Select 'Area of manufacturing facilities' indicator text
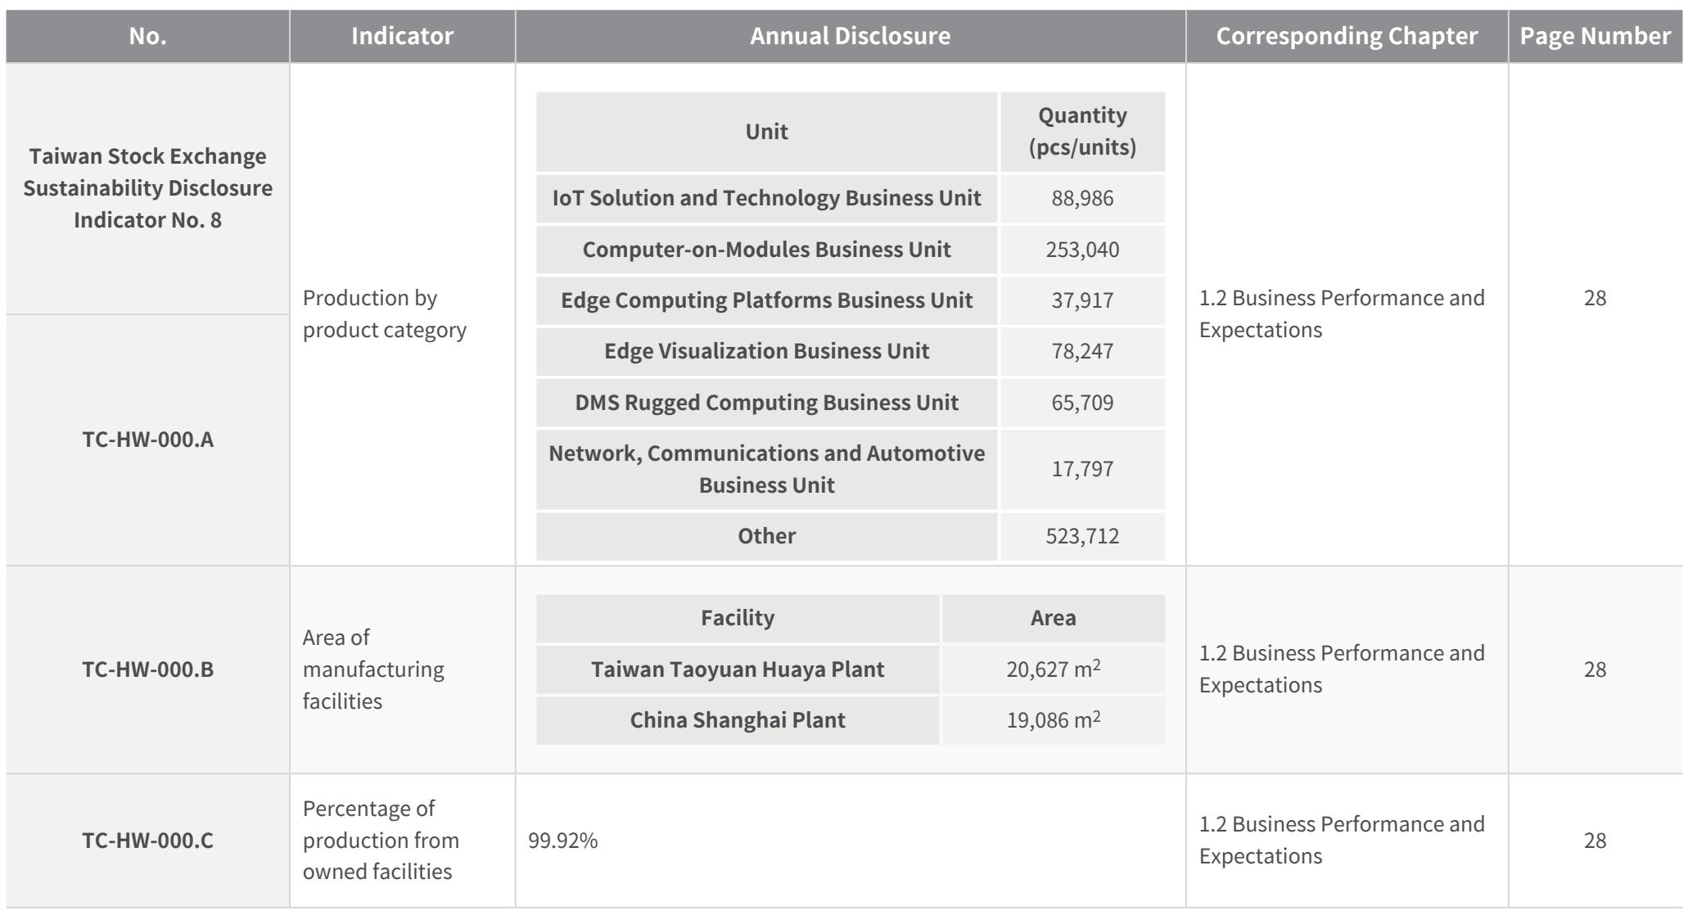The width and height of the screenshot is (1688, 915). pyautogui.click(x=373, y=669)
